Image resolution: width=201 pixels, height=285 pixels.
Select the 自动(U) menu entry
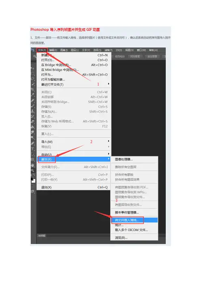[74, 155]
